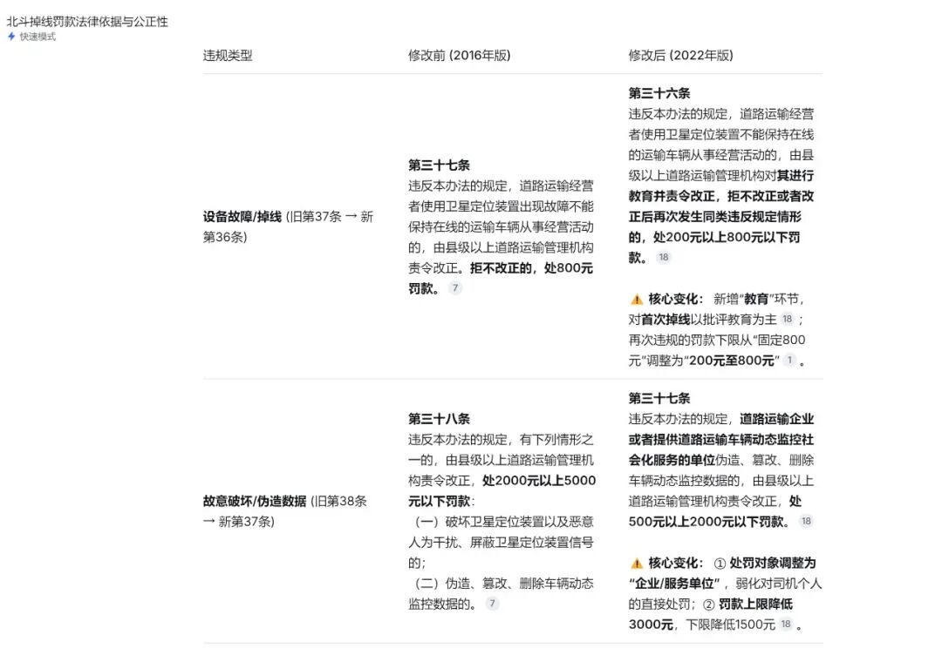This screenshot has height=655, width=942.
Task: Open citation 18 after 处200元以上800元以下罚款
Action: pos(663,257)
